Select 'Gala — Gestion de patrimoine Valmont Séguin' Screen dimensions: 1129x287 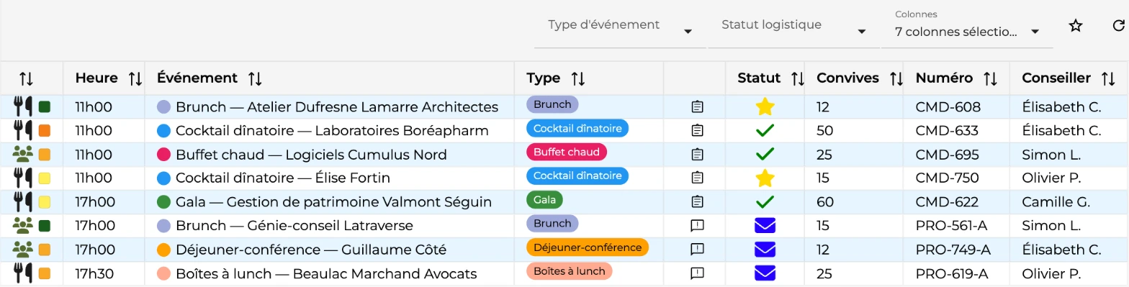pyautogui.click(x=333, y=202)
